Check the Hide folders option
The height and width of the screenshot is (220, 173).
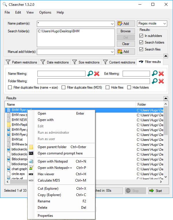click(129, 87)
